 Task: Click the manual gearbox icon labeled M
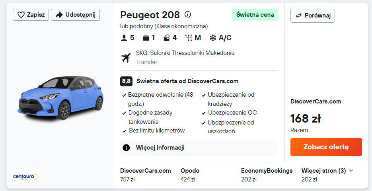coord(189,38)
